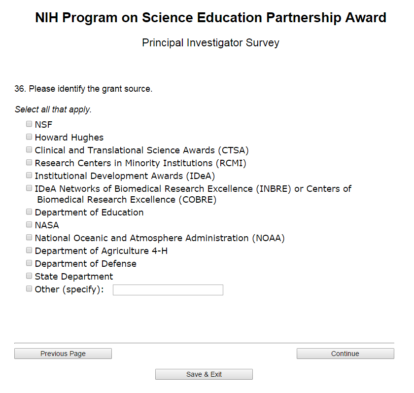Enable the Other (specify) checkbox
This screenshot has height=393, width=414.
[x=29, y=289]
